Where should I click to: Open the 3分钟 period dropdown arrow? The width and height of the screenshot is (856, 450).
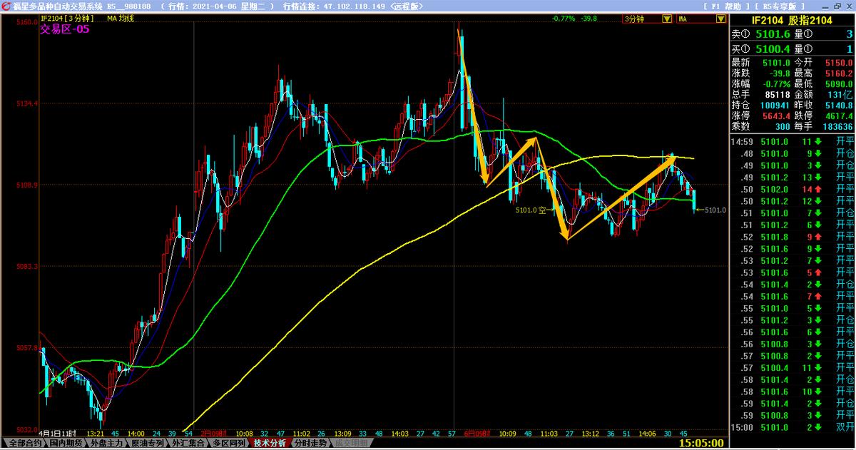point(668,19)
